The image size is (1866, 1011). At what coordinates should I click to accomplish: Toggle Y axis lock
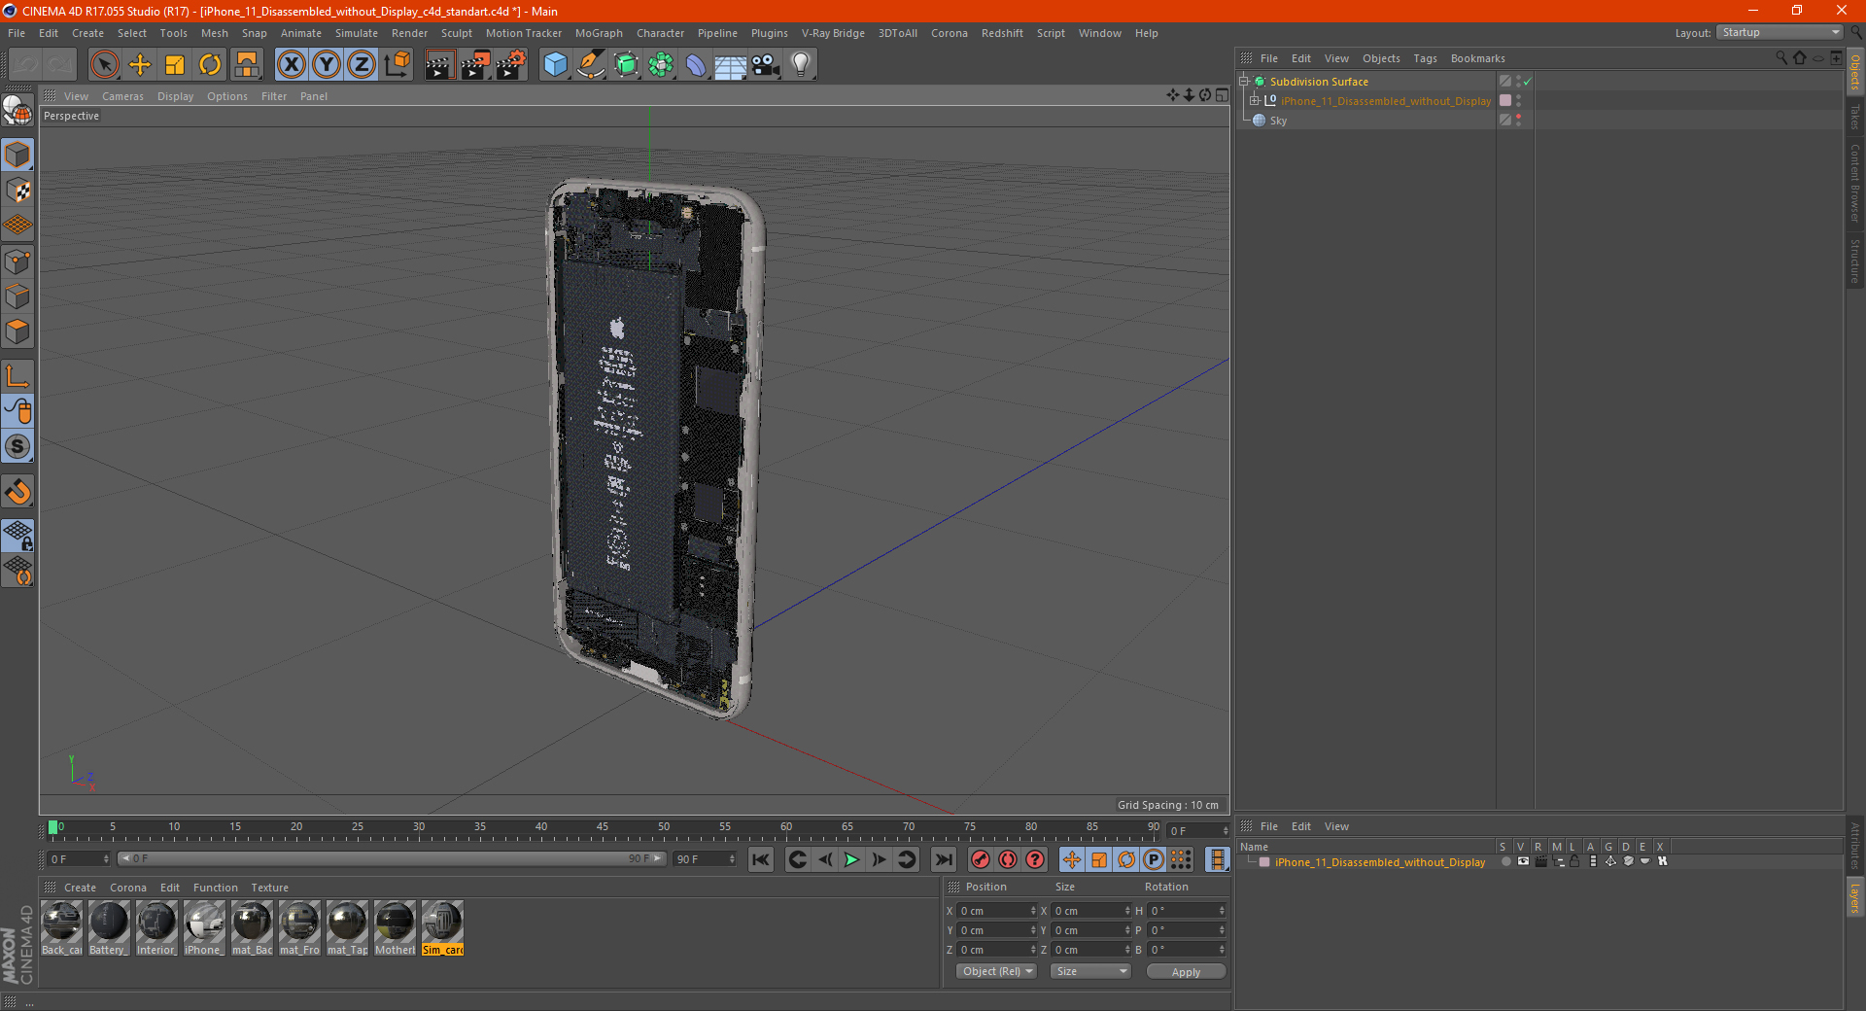pos(327,65)
